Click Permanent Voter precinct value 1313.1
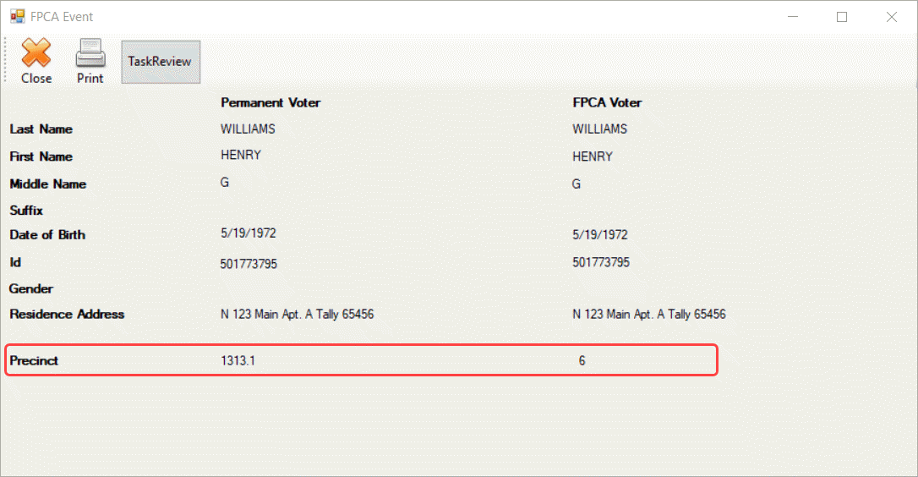Image resolution: width=918 pixels, height=477 pixels. click(x=238, y=360)
